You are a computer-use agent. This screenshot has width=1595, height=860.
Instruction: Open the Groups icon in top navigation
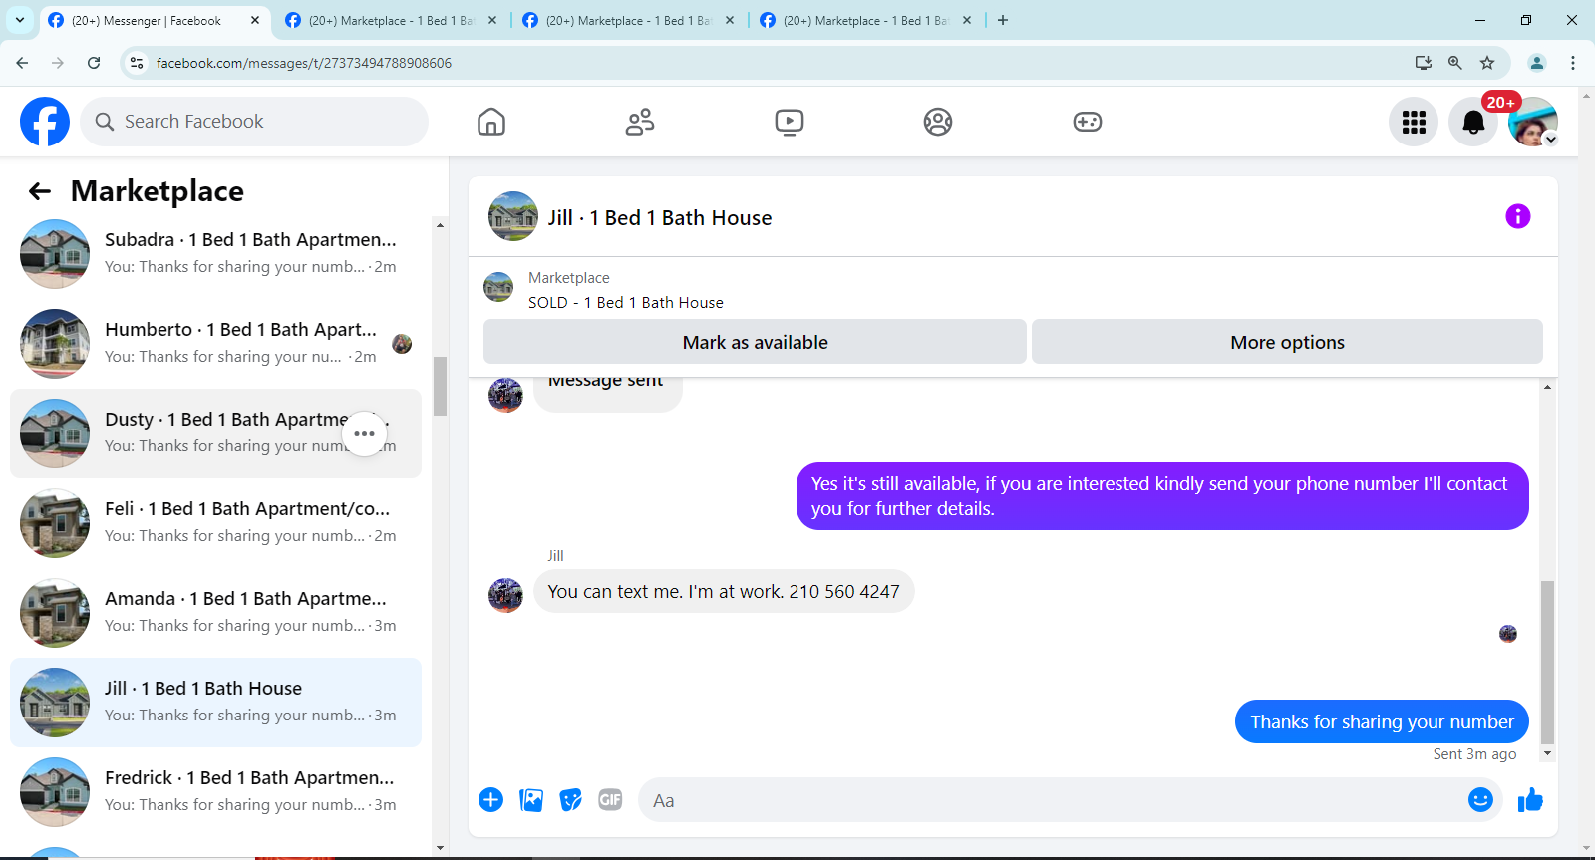[938, 122]
